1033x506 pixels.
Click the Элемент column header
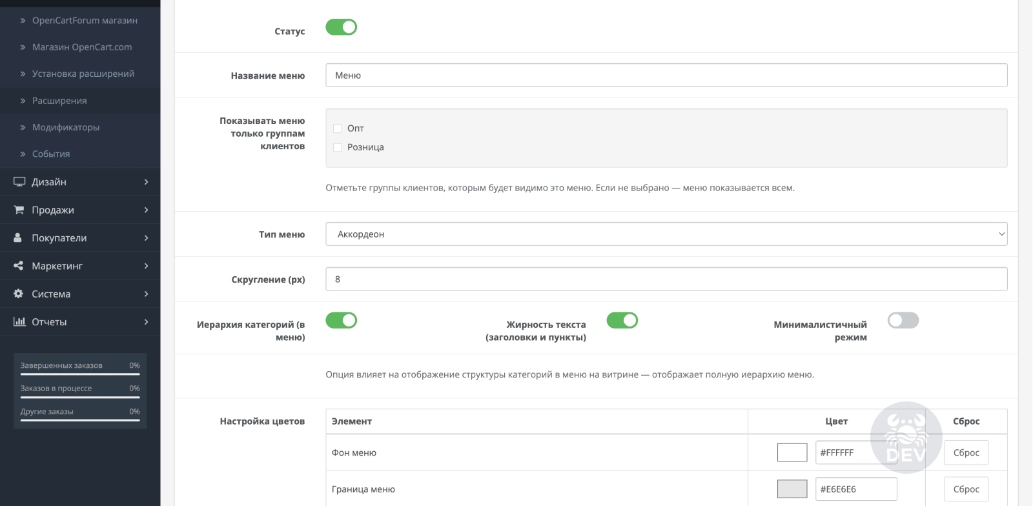coord(352,421)
